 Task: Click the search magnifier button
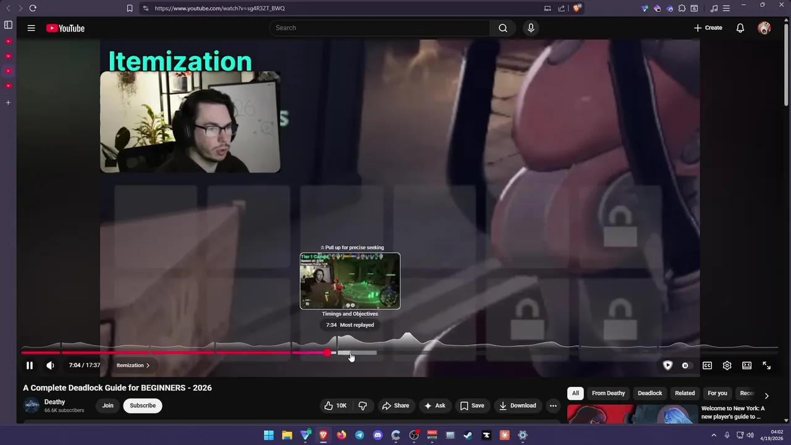point(503,28)
